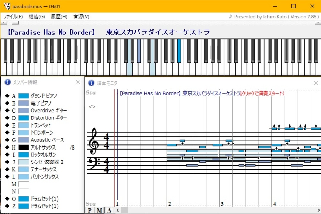Click the score scrollbar right arrow
The height and width of the screenshot is (214, 321).
point(319,210)
